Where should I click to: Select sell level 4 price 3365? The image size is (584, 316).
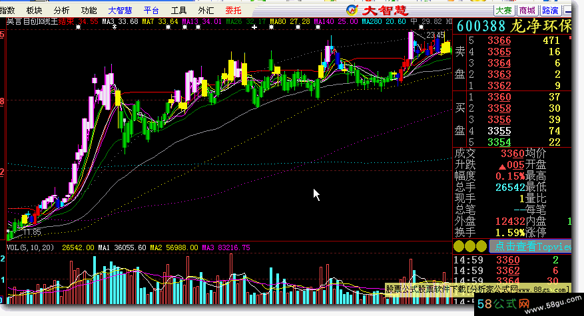499,51
